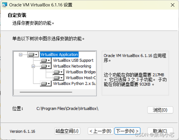Click the 磁盘空间(U) disk usage button

pos(67,131)
